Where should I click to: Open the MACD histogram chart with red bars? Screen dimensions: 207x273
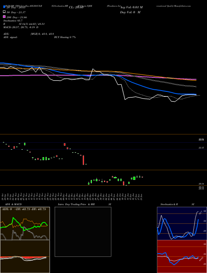25,256
